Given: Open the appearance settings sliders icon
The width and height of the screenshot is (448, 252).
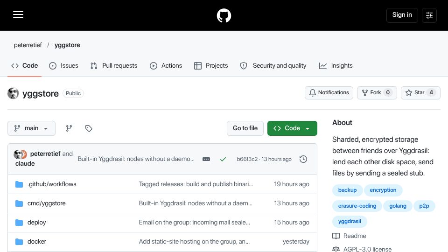Looking at the screenshot, I should tap(429, 15).
